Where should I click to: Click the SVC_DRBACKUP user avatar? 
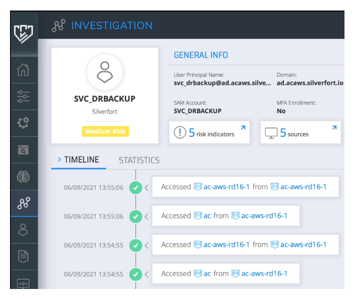point(105,73)
